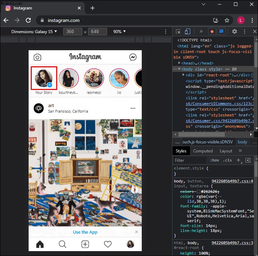
Task: Click the blue messages issue indicator
Action: click(x=221, y=31)
